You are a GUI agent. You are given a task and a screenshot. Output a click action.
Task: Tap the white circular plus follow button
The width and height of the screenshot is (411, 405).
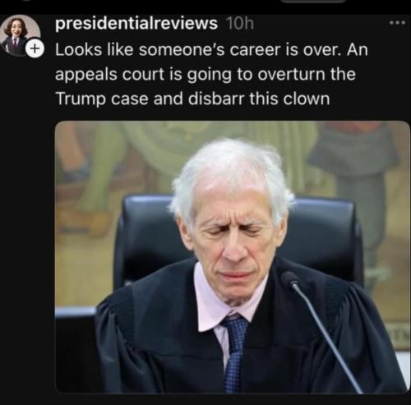[x=35, y=48]
